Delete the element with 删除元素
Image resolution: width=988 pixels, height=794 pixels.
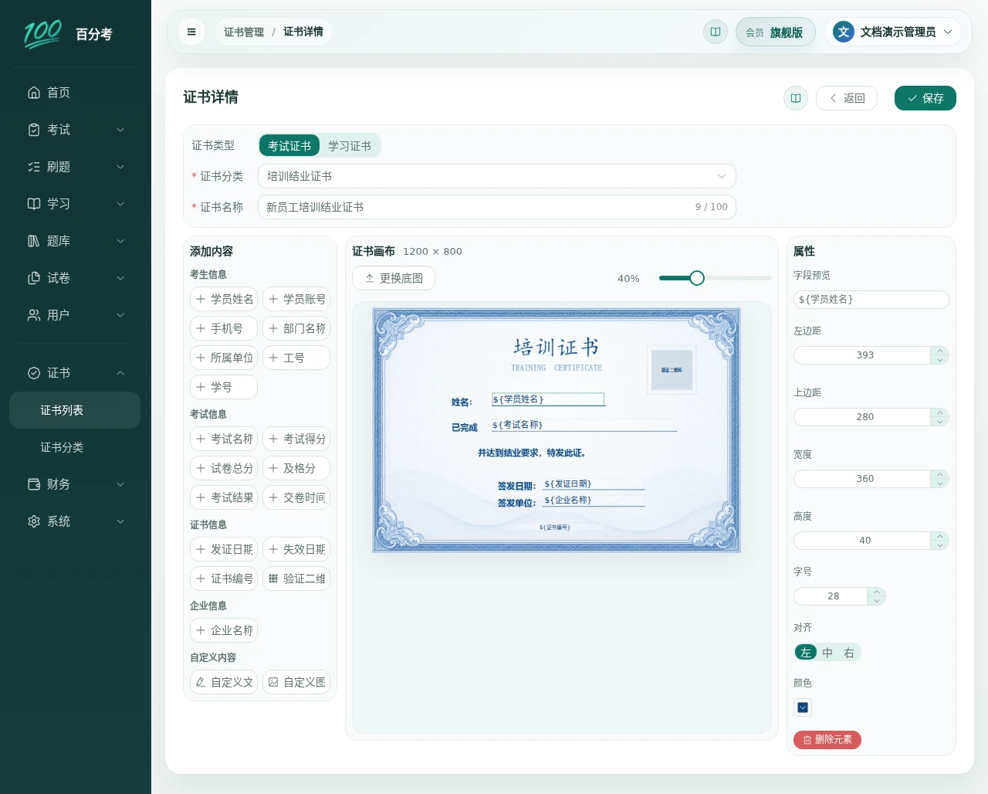pos(827,740)
